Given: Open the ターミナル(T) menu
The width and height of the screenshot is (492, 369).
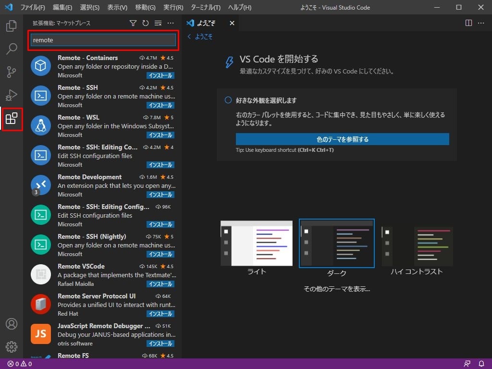Looking at the screenshot, I should tap(206, 7).
